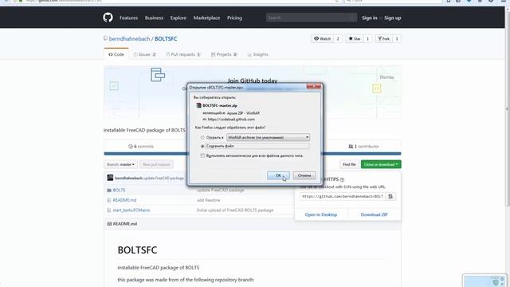Click the start_bolts.FCMacro file icon
This screenshot has height=287, width=510.
pos(109,210)
